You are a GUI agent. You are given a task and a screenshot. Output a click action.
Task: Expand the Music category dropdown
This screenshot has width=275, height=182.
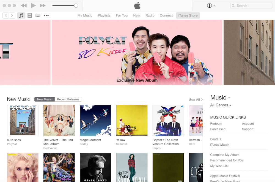pyautogui.click(x=220, y=97)
